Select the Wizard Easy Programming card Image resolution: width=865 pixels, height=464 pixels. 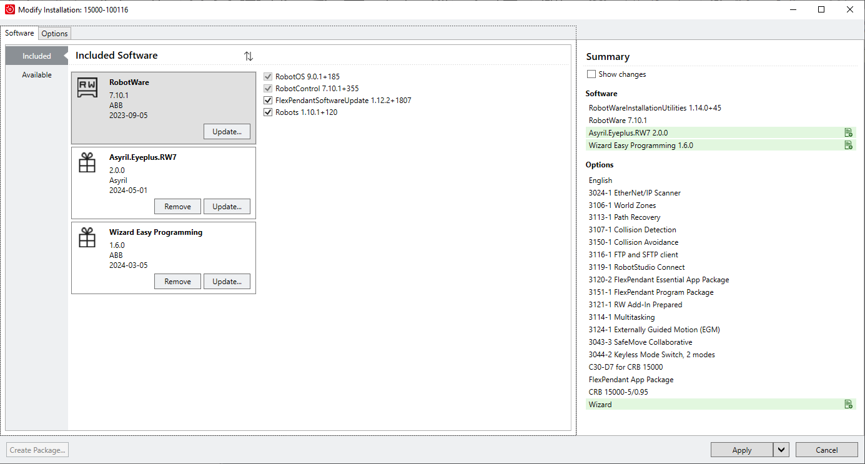click(x=164, y=258)
